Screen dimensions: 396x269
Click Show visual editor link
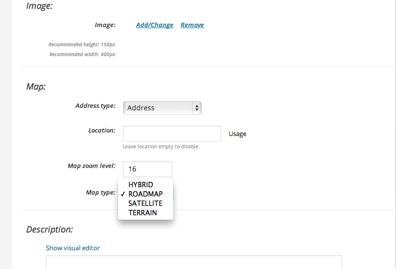(x=73, y=248)
